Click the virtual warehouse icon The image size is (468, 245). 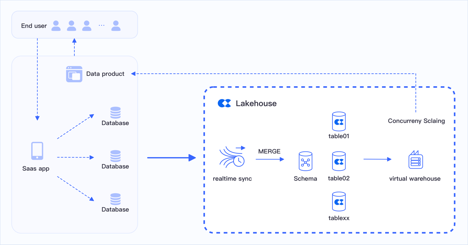[415, 160]
